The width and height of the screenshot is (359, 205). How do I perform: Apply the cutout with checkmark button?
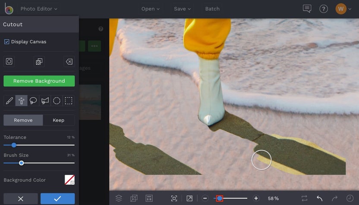click(x=58, y=199)
